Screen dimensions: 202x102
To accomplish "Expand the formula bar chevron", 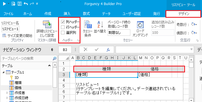I will coord(192,49).
